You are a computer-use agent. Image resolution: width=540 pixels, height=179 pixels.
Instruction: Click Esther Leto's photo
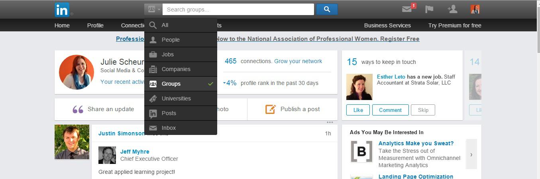click(x=359, y=87)
